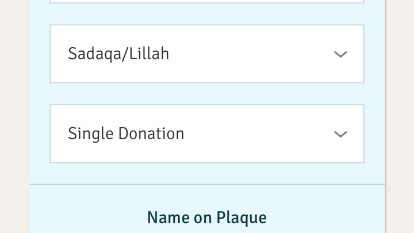Click the chevron arrow beside Single Donation

click(340, 134)
